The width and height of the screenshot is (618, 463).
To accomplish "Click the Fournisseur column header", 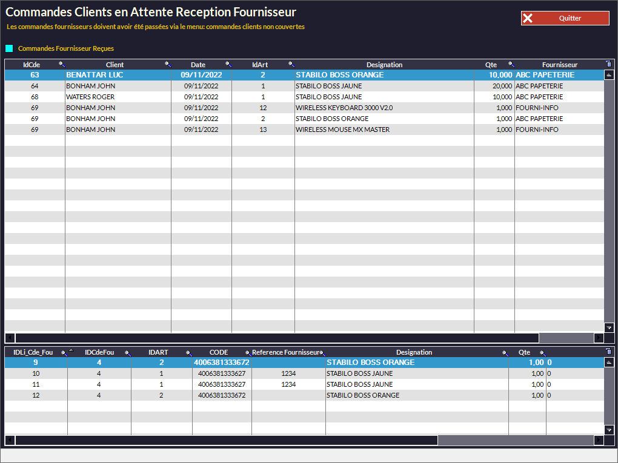I will [559, 65].
